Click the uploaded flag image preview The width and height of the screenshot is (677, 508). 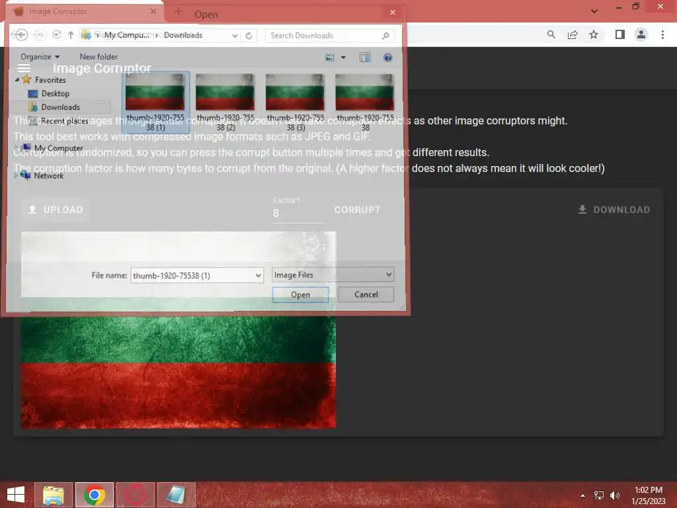pos(179,330)
